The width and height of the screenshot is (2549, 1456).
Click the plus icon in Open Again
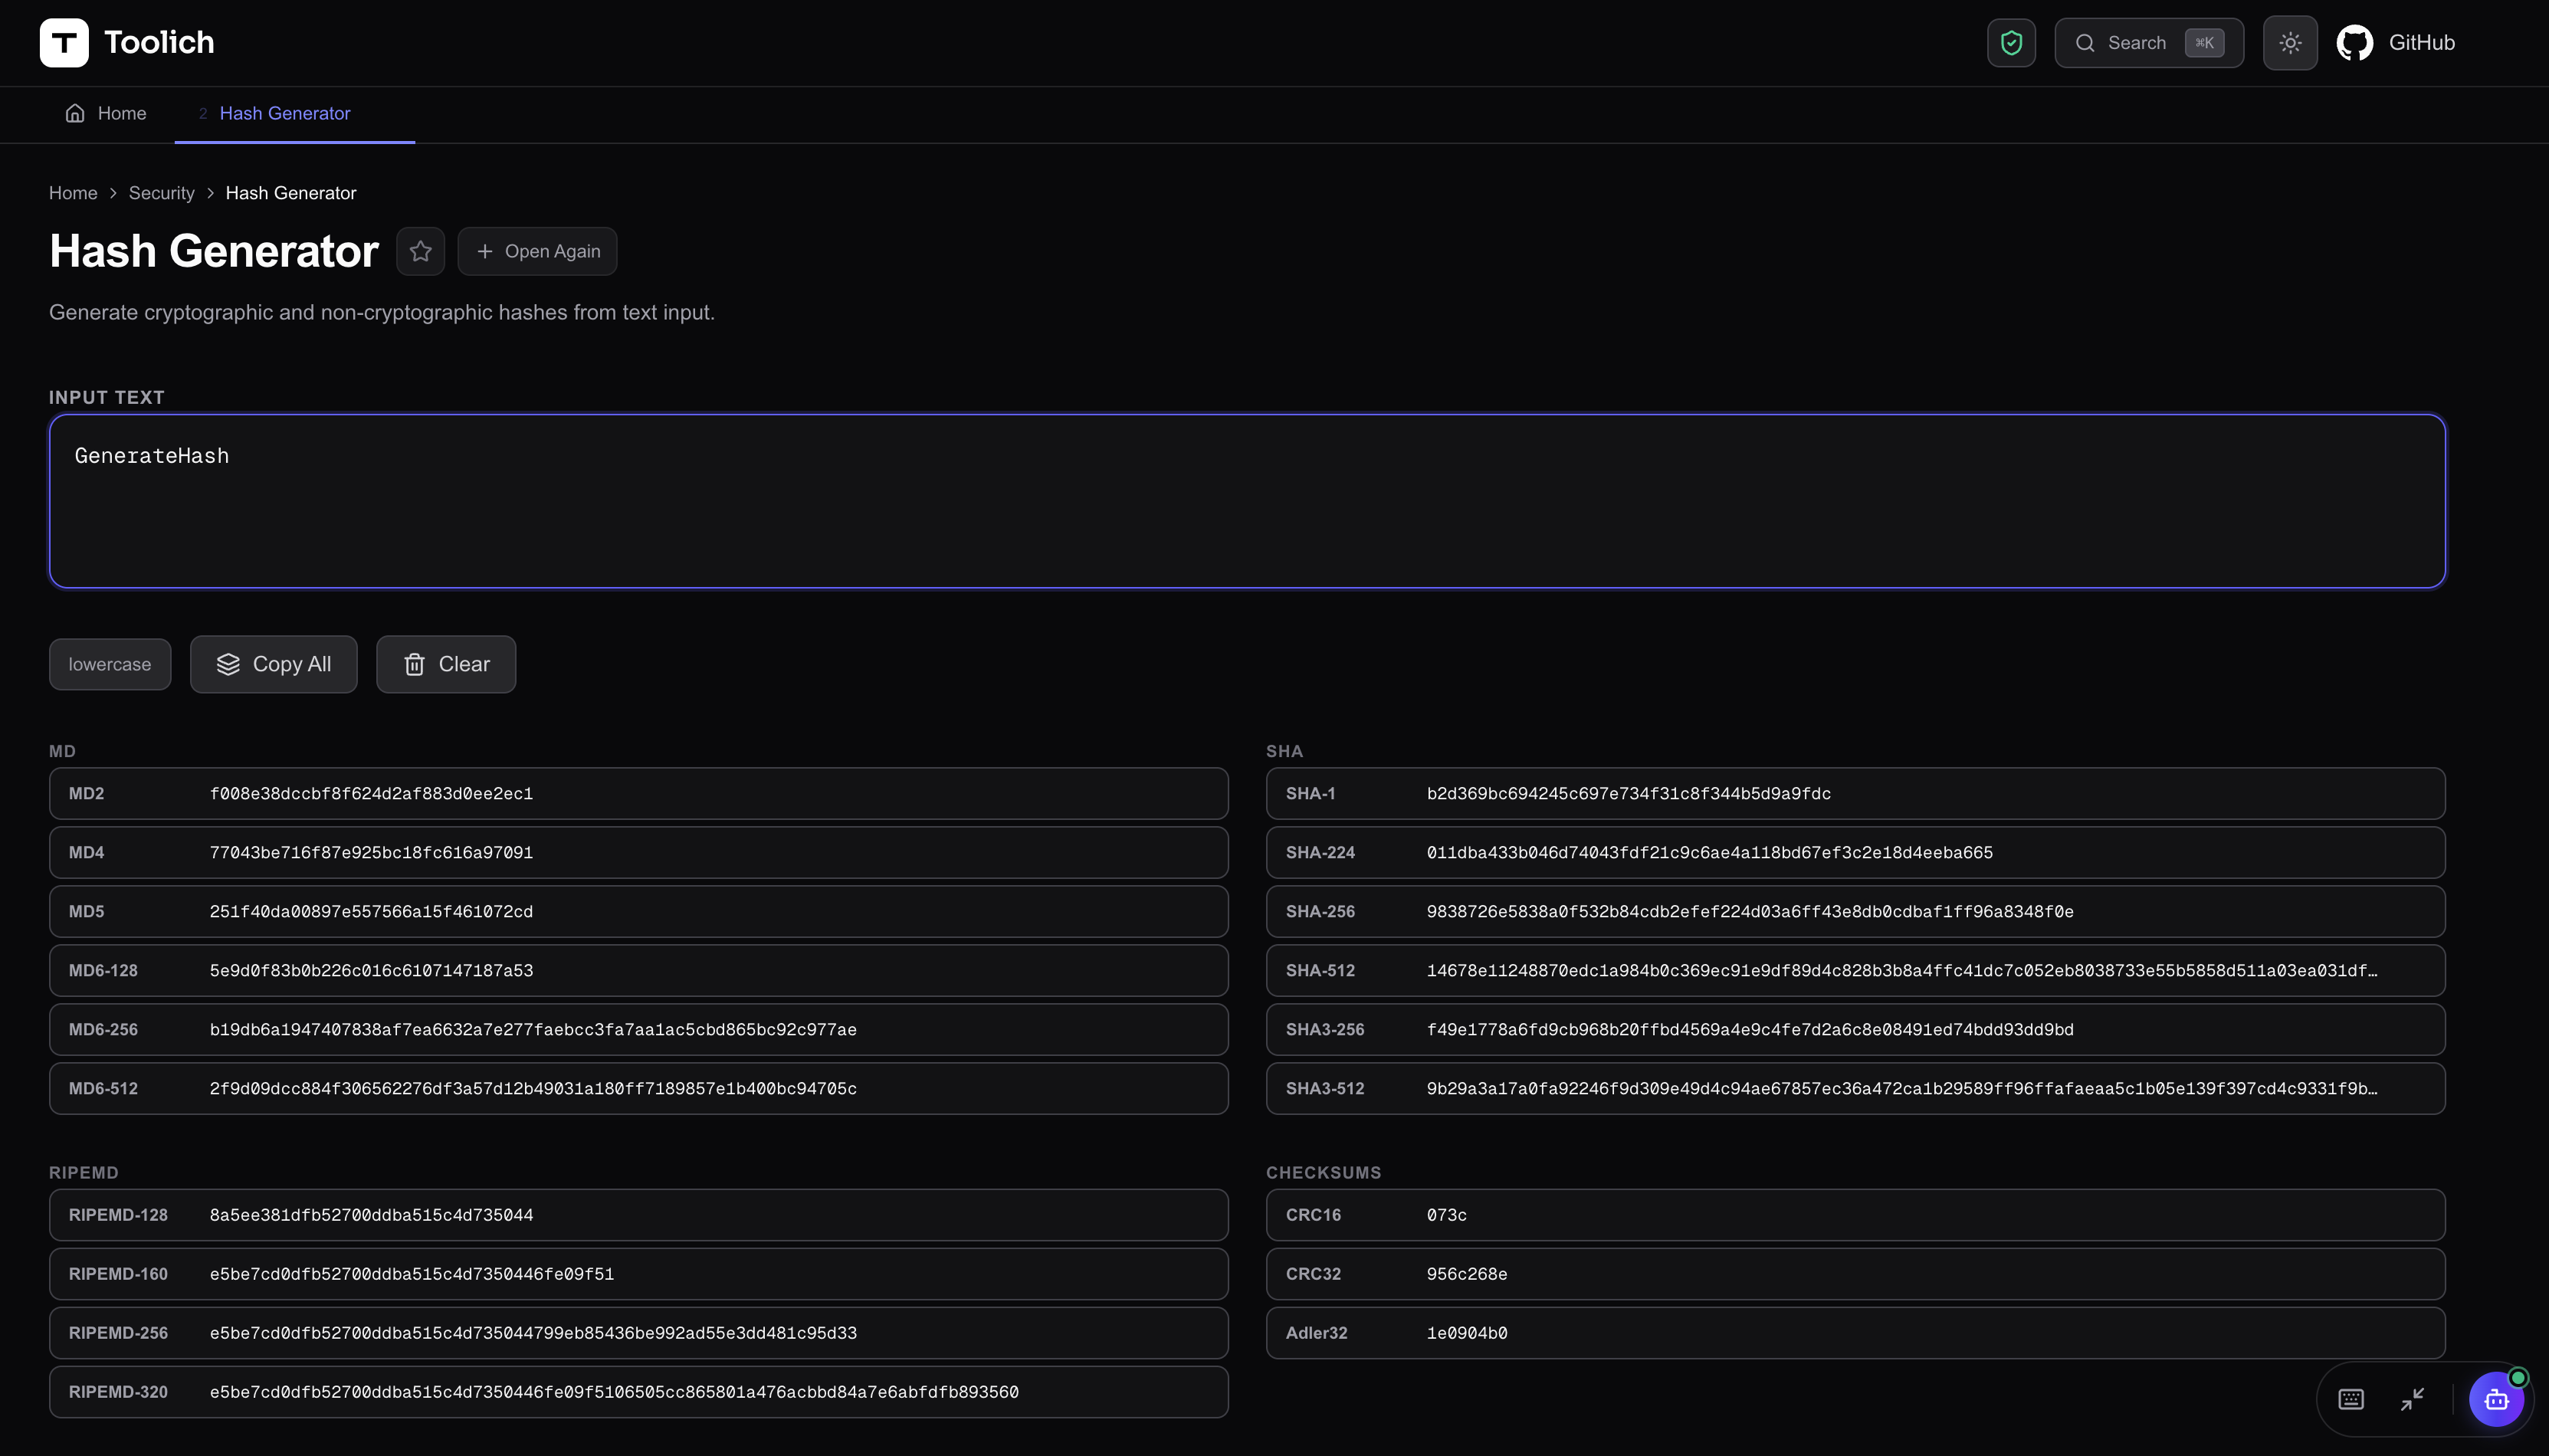click(485, 251)
